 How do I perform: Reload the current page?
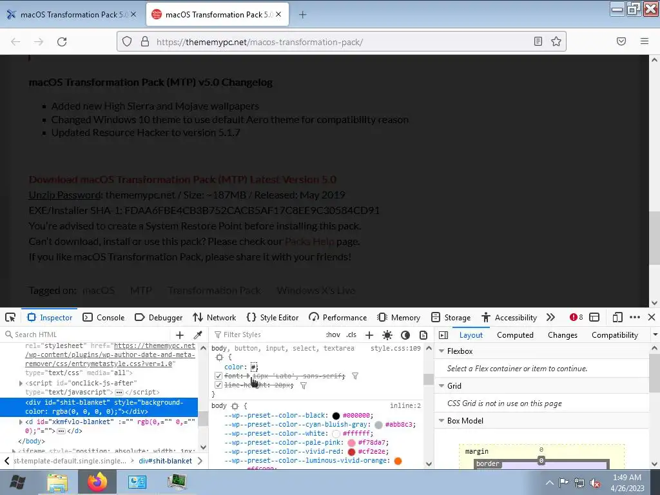(62, 42)
